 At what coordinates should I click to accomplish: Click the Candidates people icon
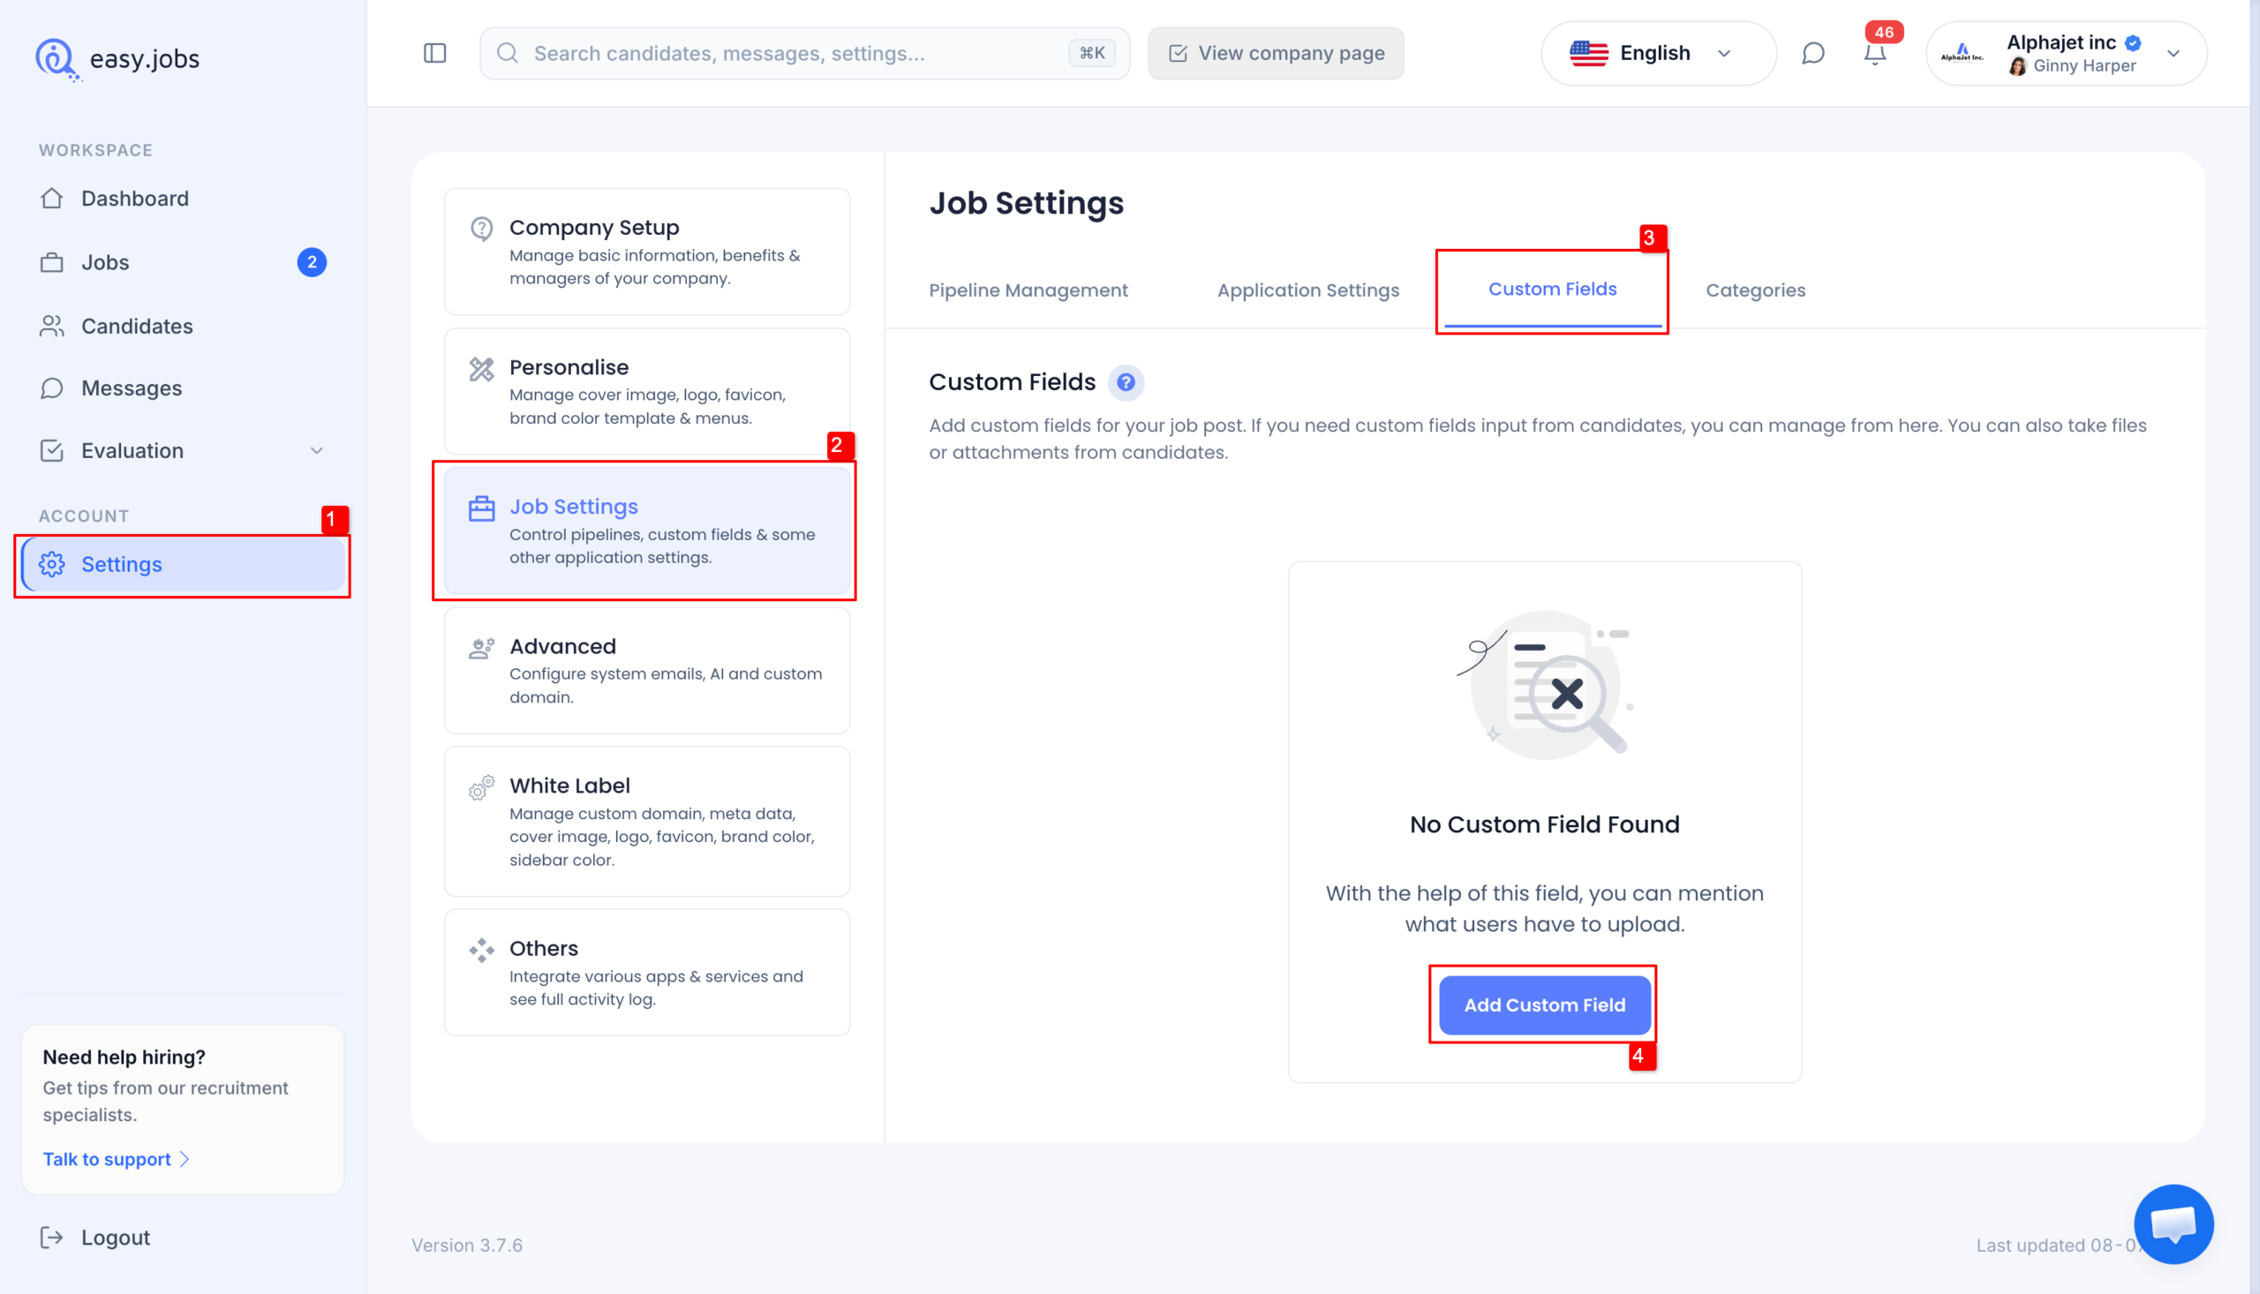click(x=51, y=327)
